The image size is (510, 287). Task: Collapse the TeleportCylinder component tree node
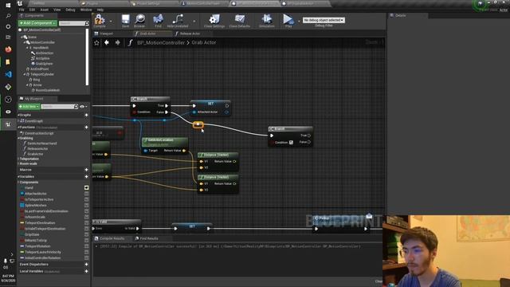pos(24,74)
